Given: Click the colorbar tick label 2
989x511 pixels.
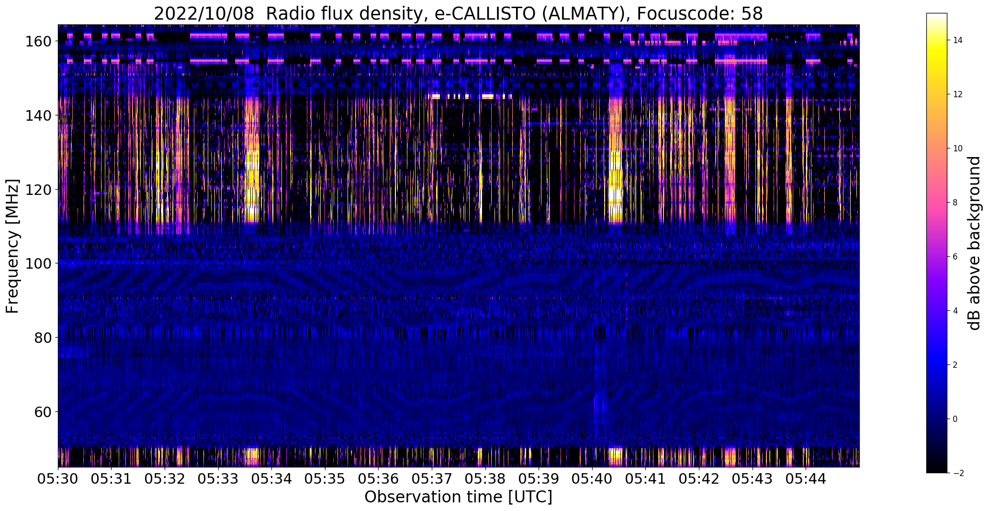Looking at the screenshot, I should click(955, 365).
